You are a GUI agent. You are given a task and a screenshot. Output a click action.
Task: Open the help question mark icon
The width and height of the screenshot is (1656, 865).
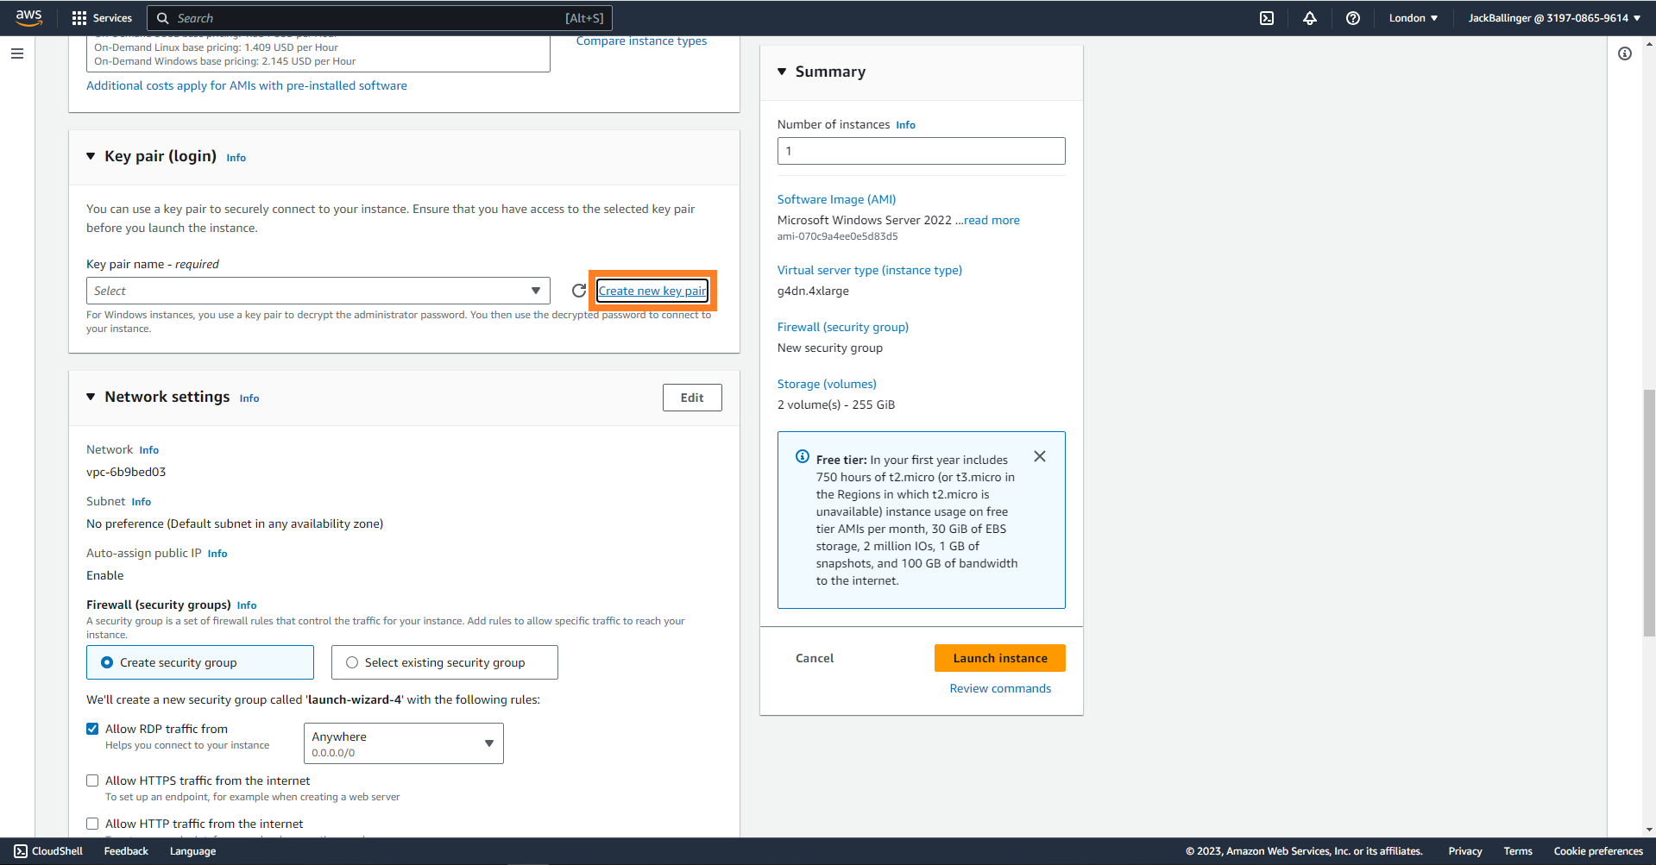tap(1352, 18)
